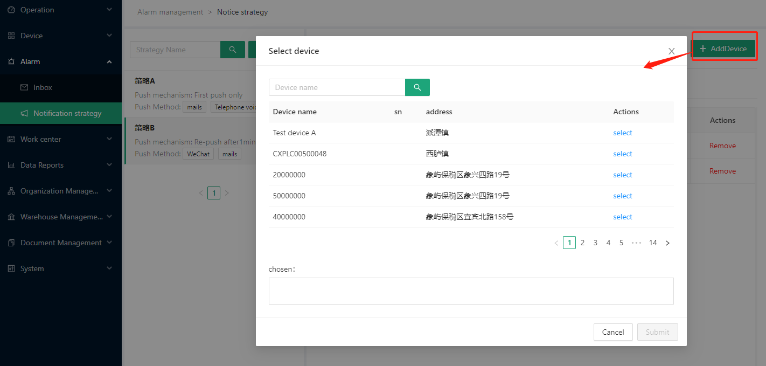The height and width of the screenshot is (366, 766).
Task: Click the Warehouse Management building icon
Action: click(x=11, y=217)
